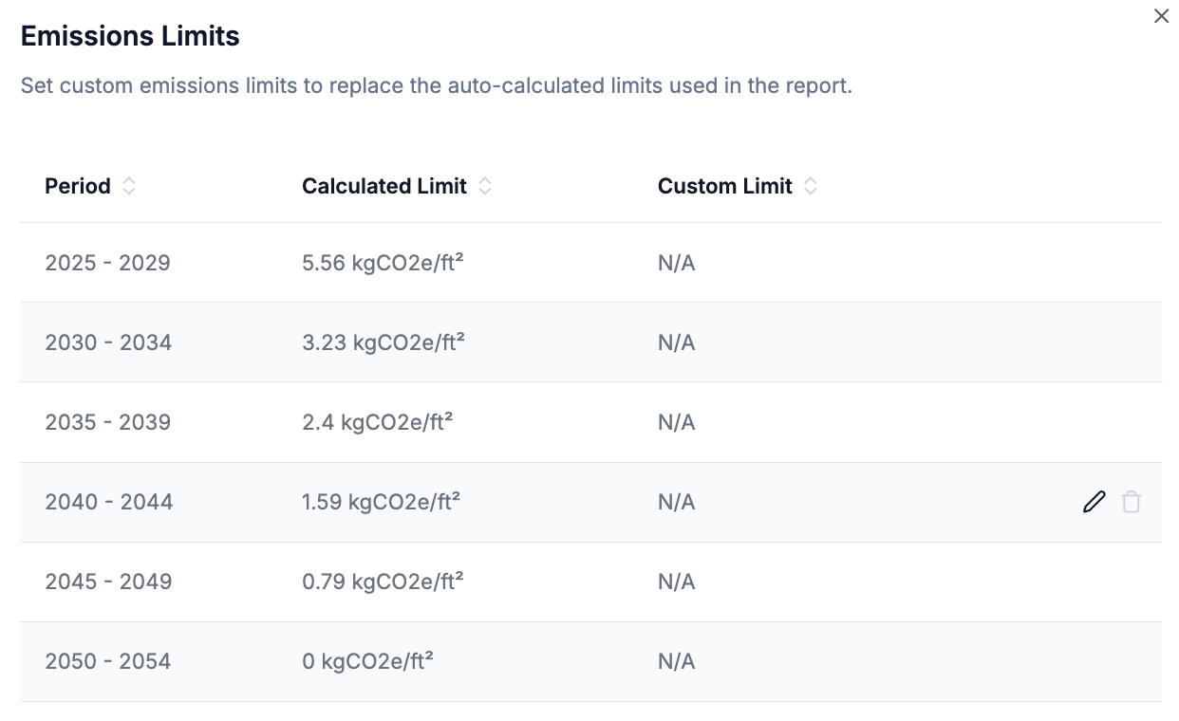Click the N/A custom limit for 2050 - 2054

click(x=677, y=661)
